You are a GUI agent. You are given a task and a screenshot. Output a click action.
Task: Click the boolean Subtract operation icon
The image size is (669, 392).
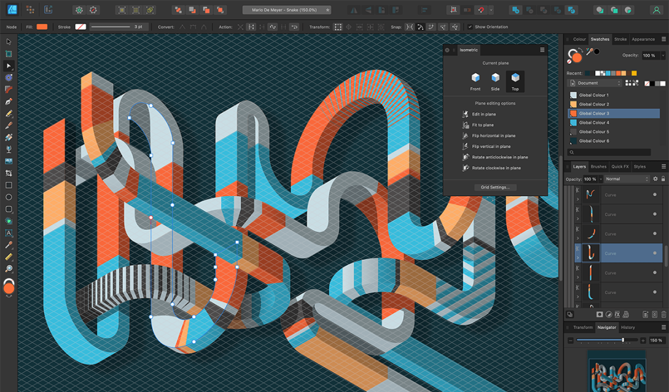tap(530, 10)
